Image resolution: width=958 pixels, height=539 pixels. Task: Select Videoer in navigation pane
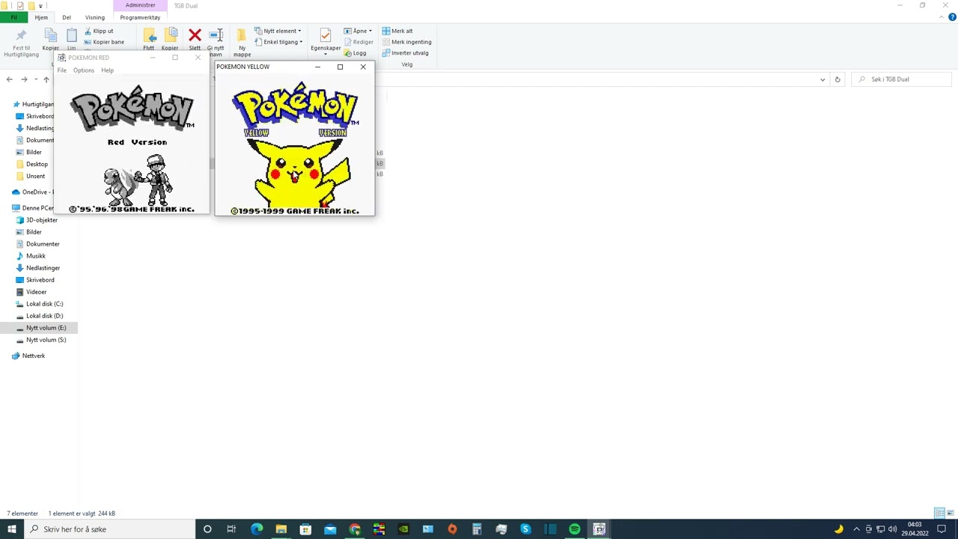[31, 292]
